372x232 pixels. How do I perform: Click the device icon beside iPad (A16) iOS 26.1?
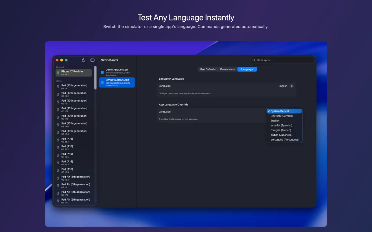pyautogui.click(x=57, y=140)
